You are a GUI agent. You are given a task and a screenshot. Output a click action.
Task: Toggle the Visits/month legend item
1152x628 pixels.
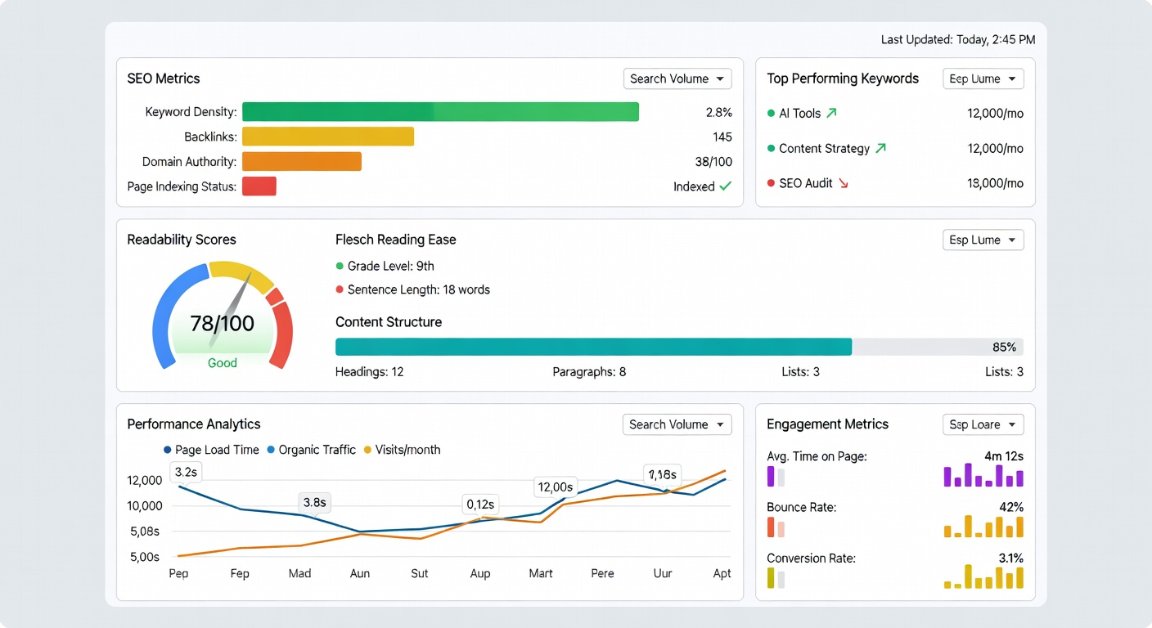click(x=402, y=450)
